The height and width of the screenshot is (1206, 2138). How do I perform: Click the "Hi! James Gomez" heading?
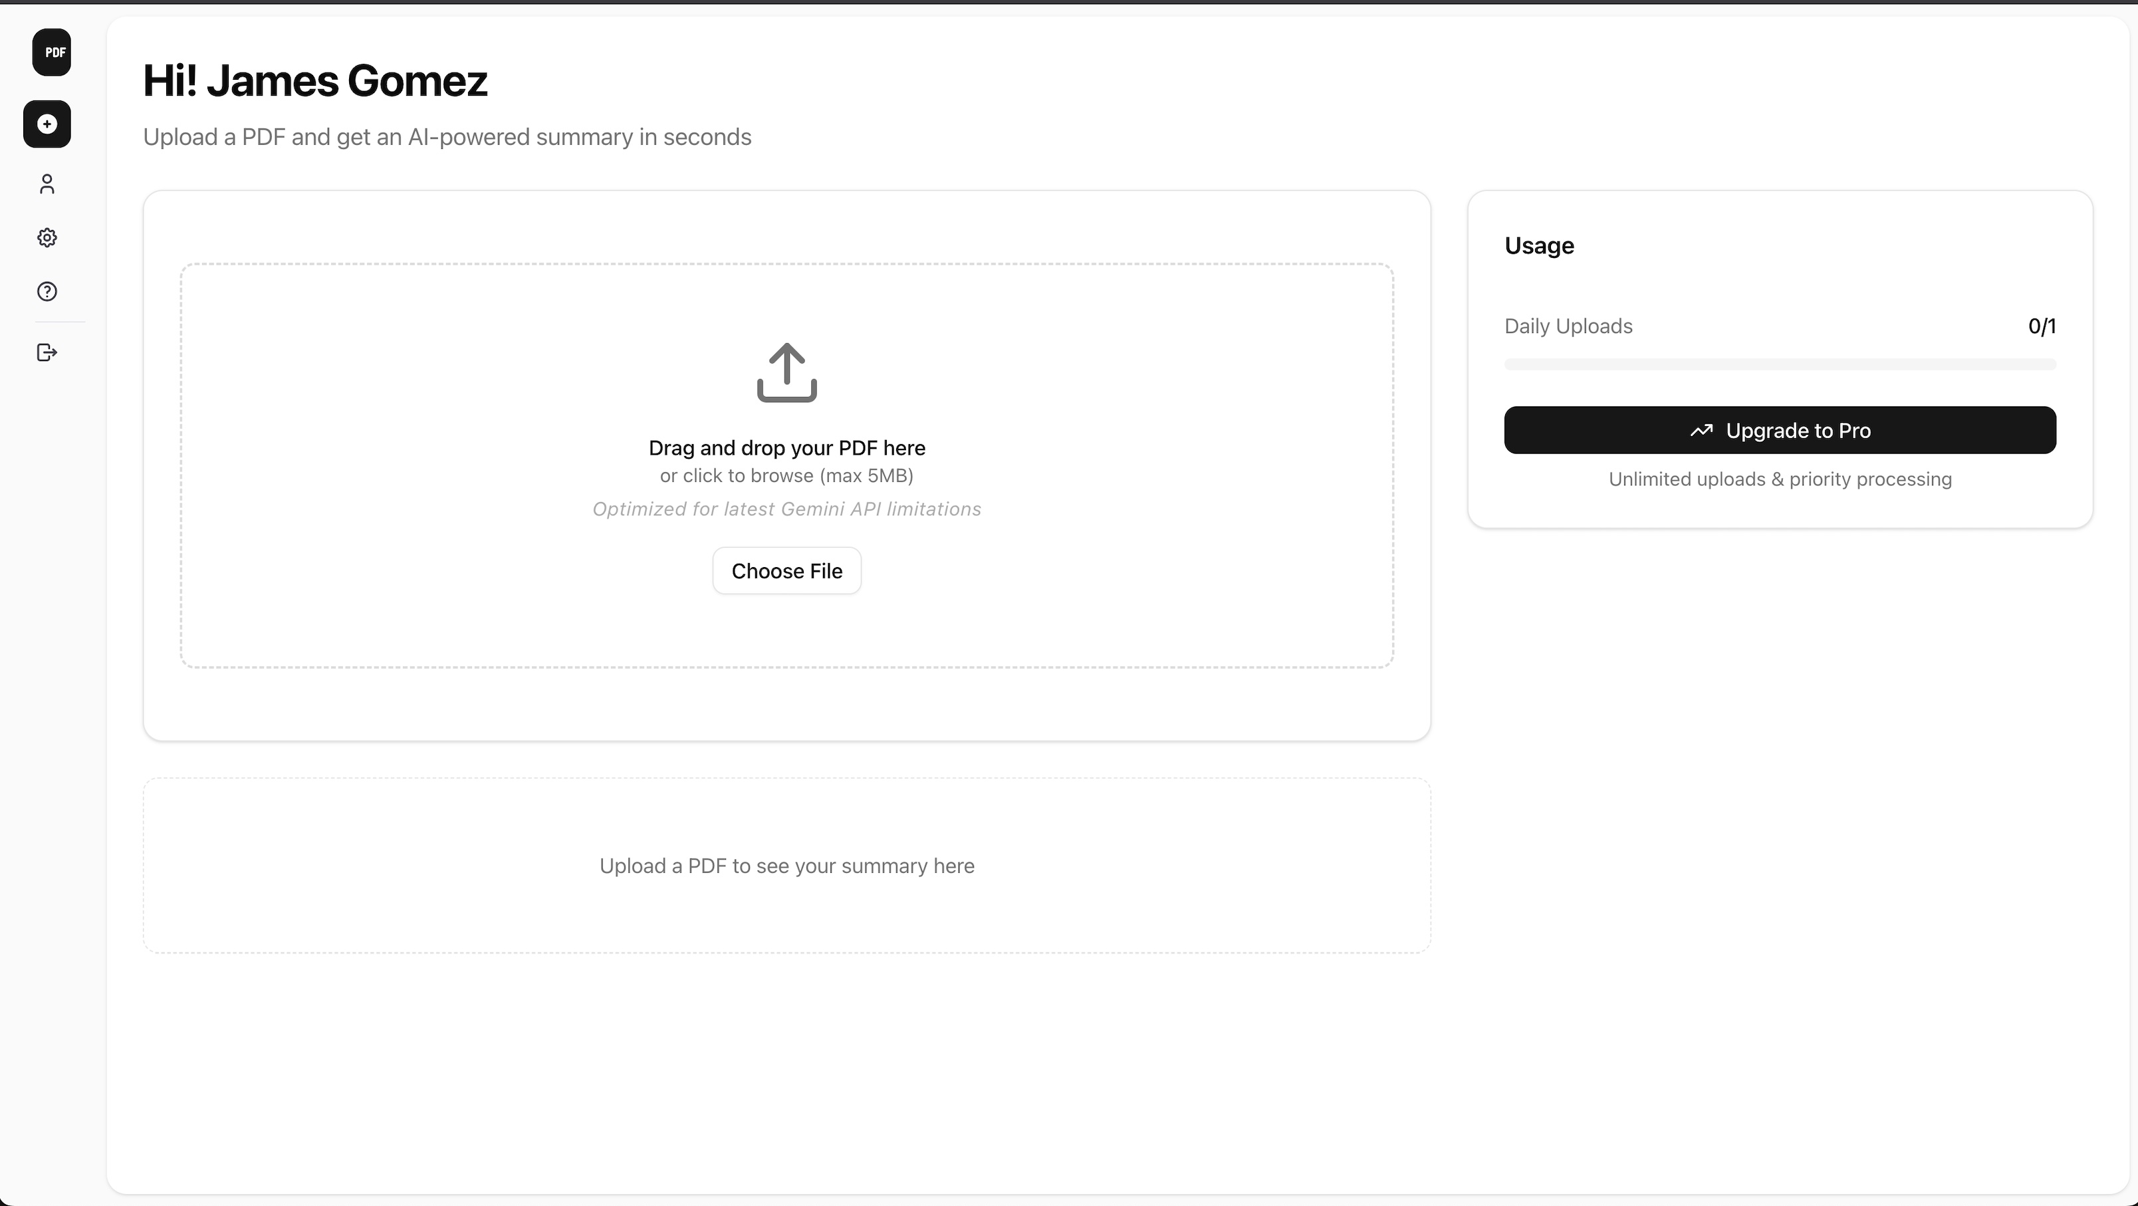(x=315, y=81)
